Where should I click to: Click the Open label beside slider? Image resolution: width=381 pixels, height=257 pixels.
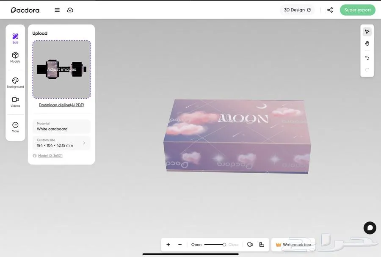click(196, 245)
